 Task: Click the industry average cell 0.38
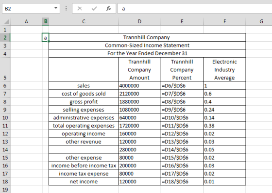pyautogui.click(x=224, y=125)
